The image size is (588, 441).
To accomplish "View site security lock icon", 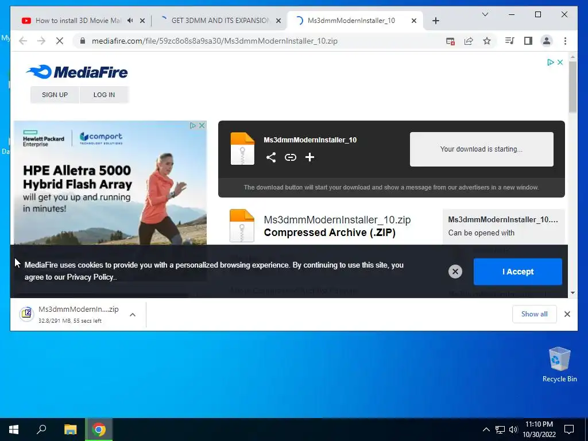I will pos(83,41).
